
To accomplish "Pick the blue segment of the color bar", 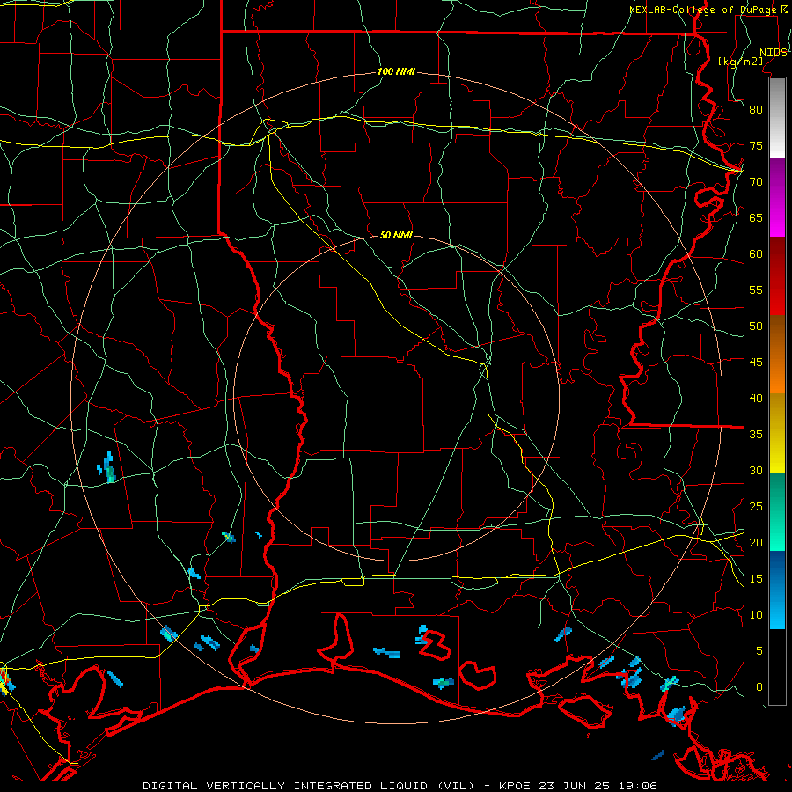I will click(777, 590).
